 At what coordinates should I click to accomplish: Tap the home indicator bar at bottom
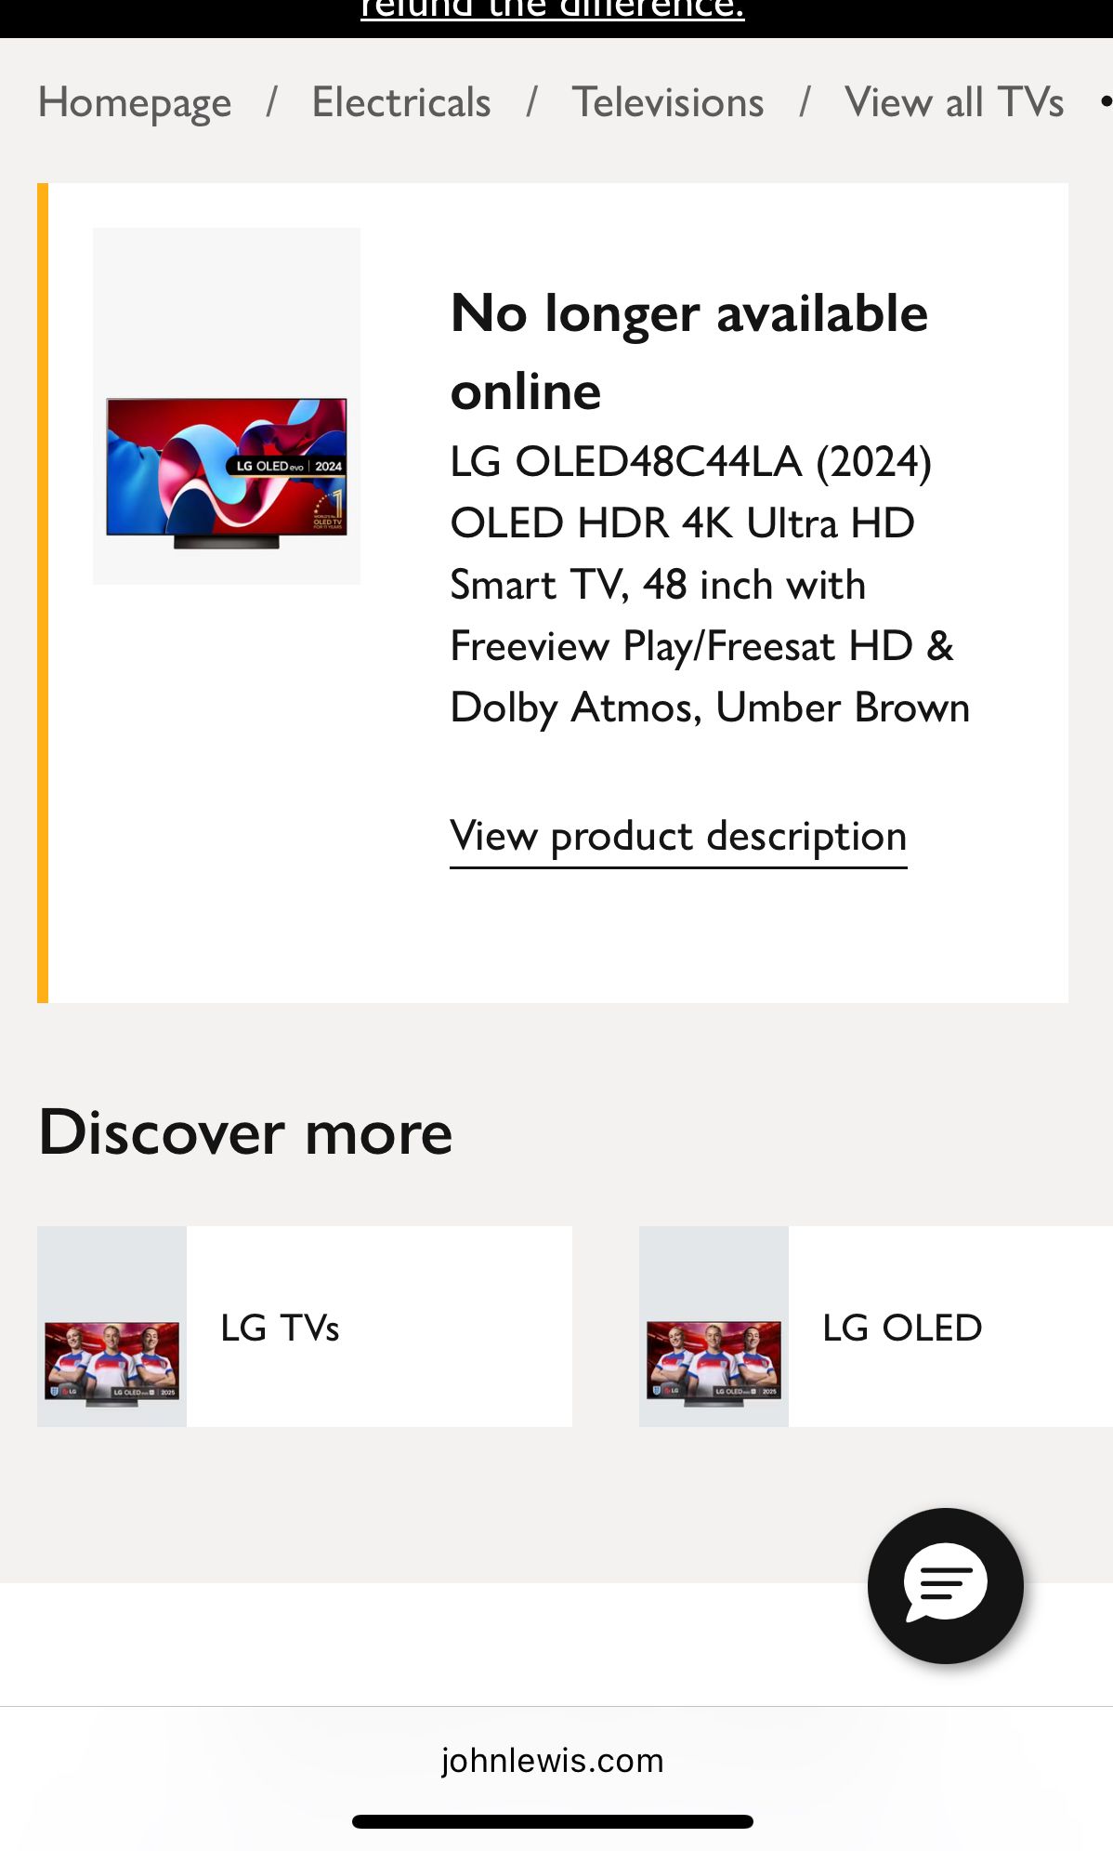click(x=553, y=1821)
